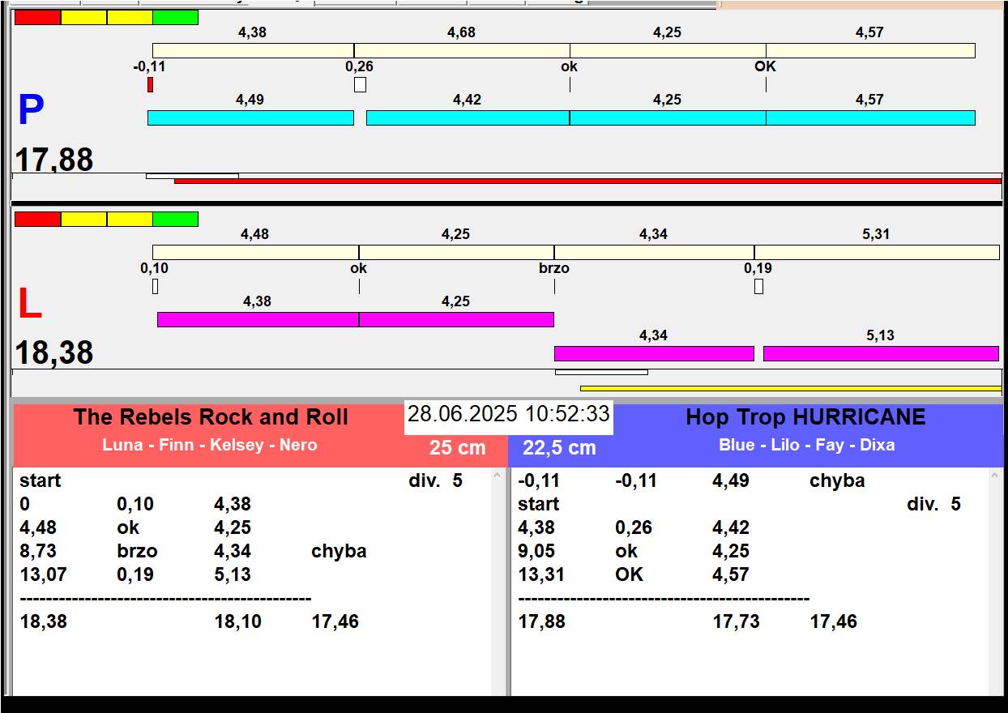The image size is (1008, 713).
Task: Select the magenta 5,13 run bar
Action: point(881,353)
